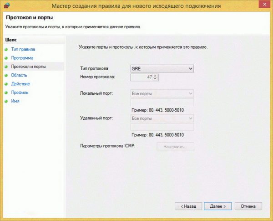Viewport: 273px width, 221px height.
Task: Click the port example text under remote port
Action: click(157, 135)
